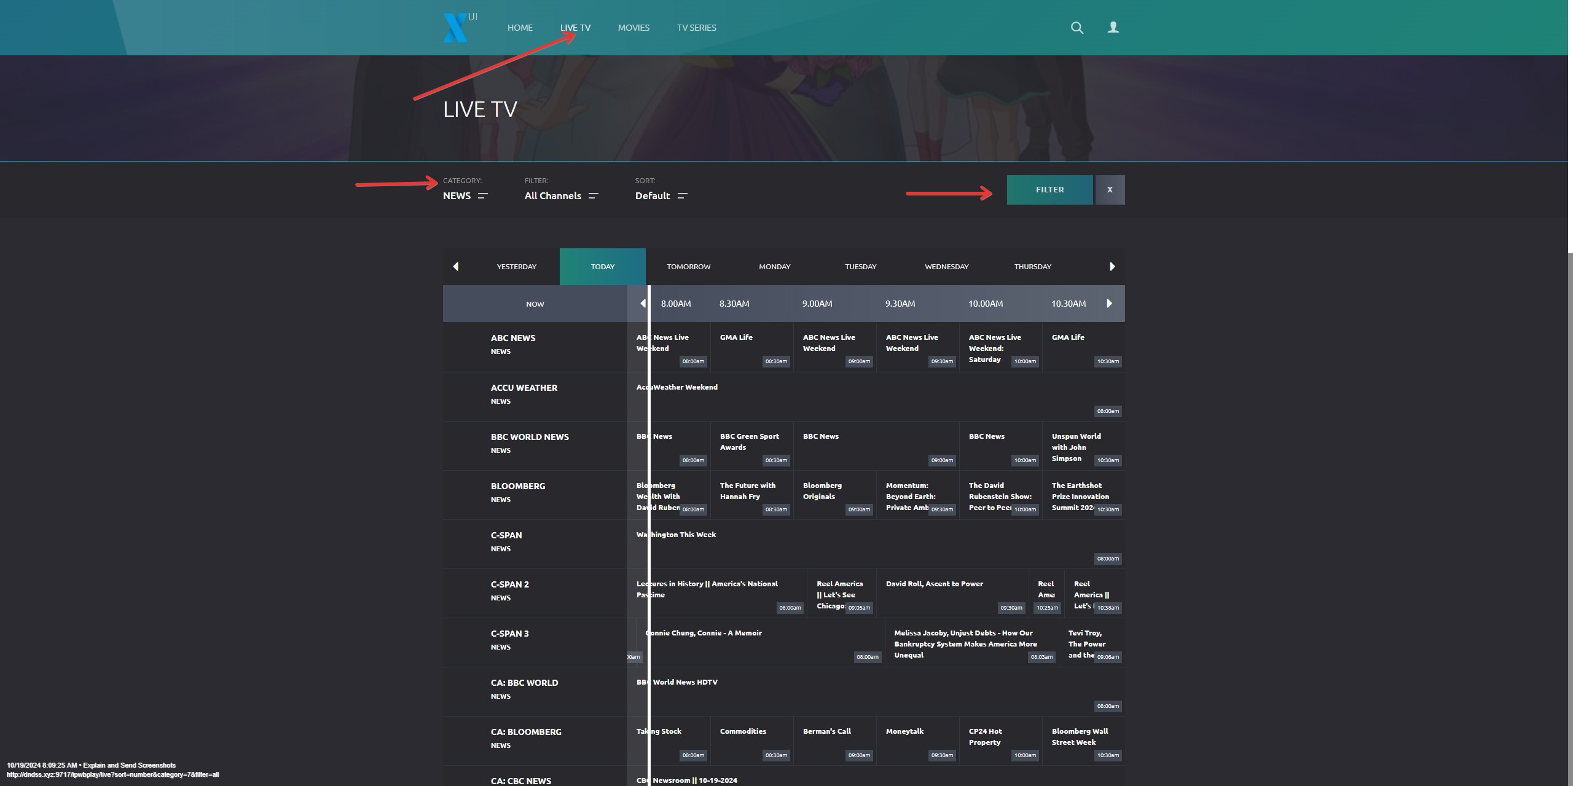This screenshot has width=1573, height=786.
Task: Open the LIVE TV menu item
Action: pos(575,28)
